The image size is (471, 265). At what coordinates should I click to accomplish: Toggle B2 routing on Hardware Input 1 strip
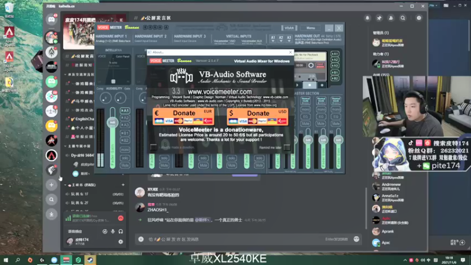click(x=125, y=140)
